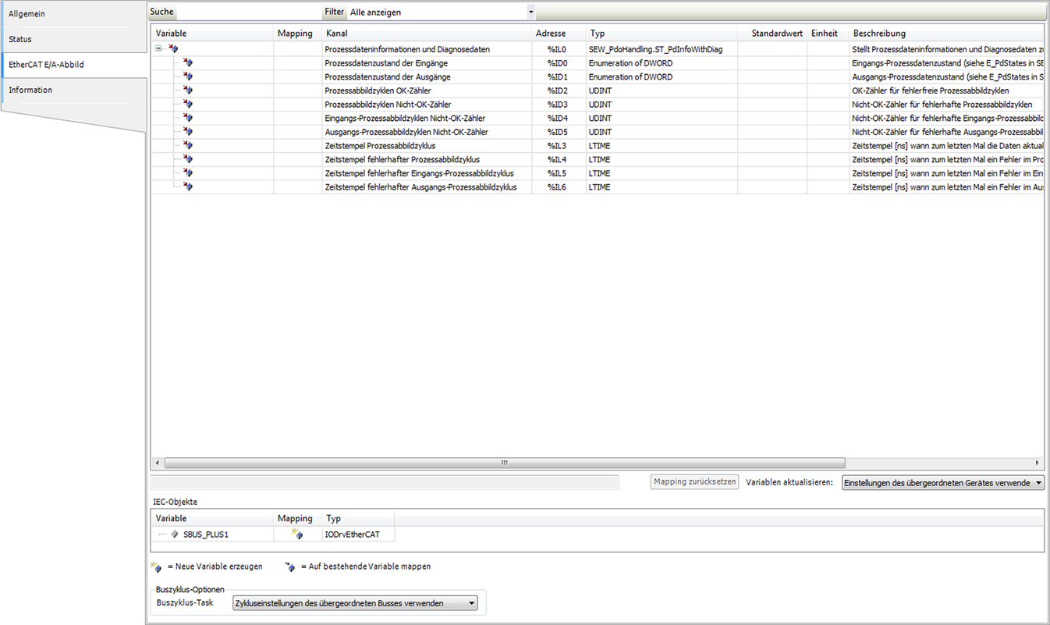Click the Suche input field
The height and width of the screenshot is (625, 1050).
[x=249, y=12]
